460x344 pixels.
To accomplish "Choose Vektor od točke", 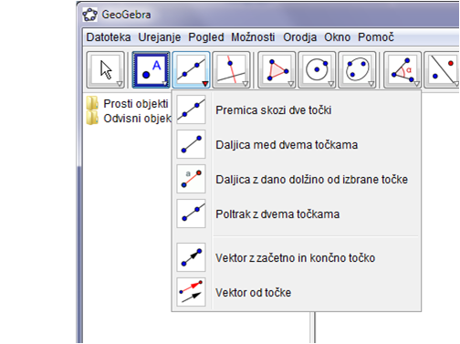I will (x=297, y=292).
